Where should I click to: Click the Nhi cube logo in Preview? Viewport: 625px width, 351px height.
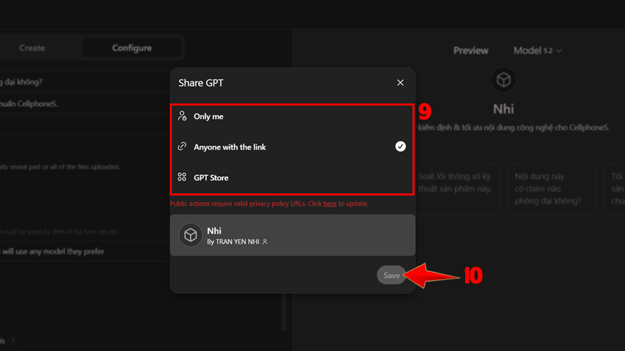tap(503, 80)
